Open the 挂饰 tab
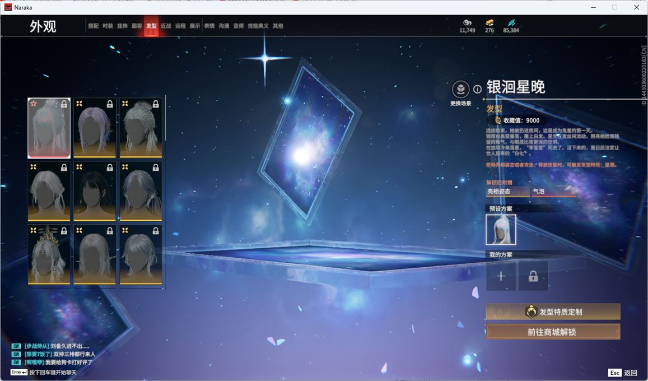 122,26
